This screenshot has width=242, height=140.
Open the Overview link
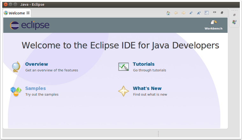(37, 64)
